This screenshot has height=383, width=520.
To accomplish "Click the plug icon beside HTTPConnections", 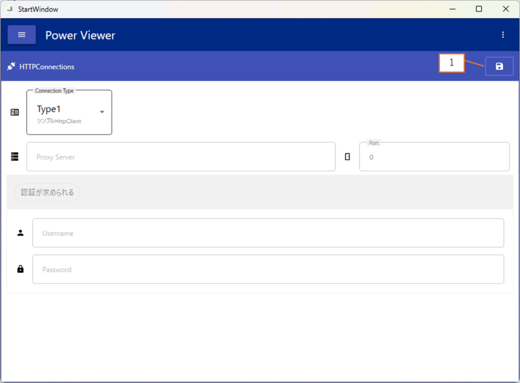I will [11, 66].
